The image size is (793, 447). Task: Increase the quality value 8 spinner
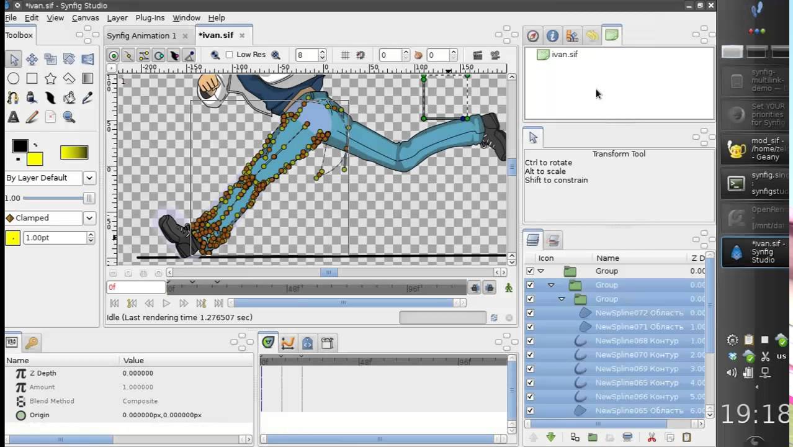coord(323,52)
